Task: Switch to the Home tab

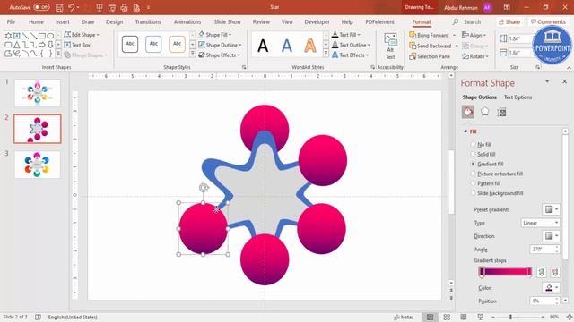Action: [36, 21]
